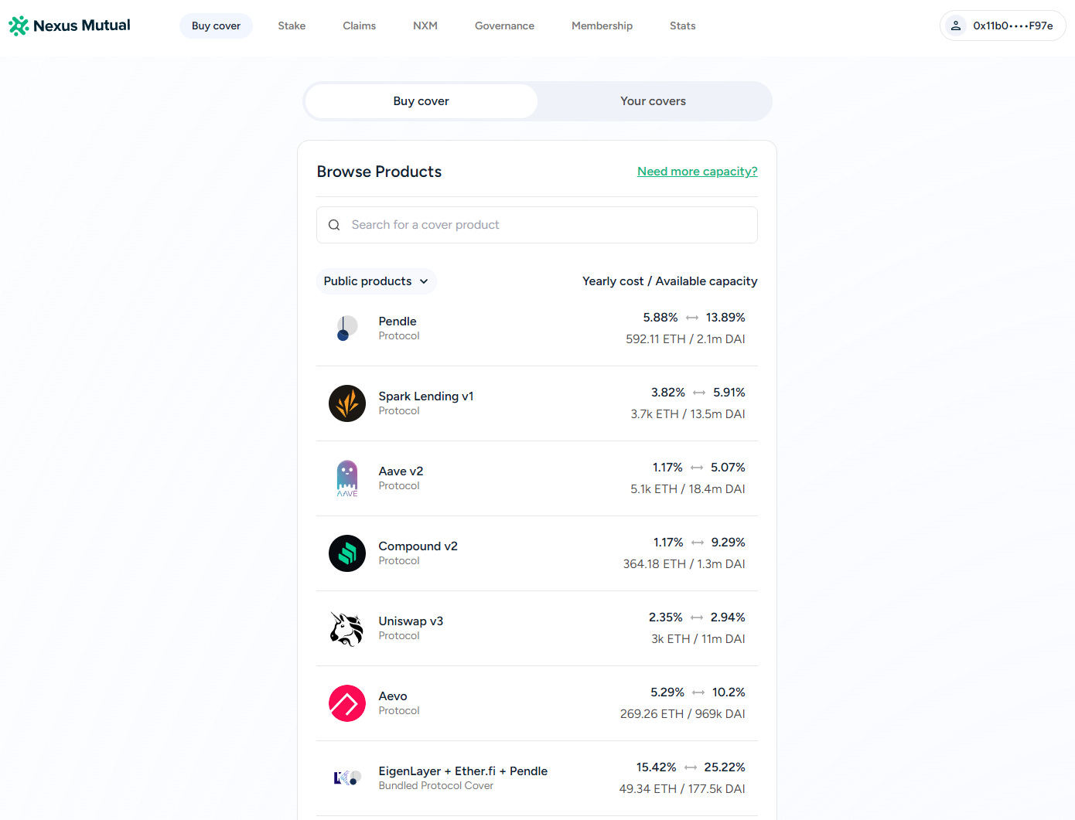Image resolution: width=1075 pixels, height=820 pixels.
Task: Switch to the Your covers tab
Action: pos(654,101)
